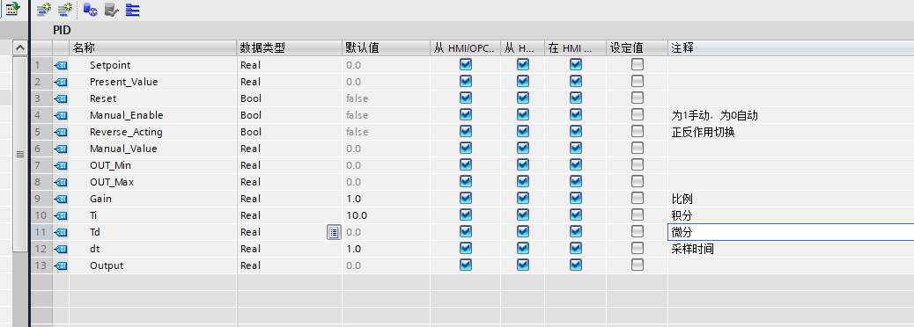Click the tag icon of the Reset row
The image size is (914, 327).
point(61,99)
